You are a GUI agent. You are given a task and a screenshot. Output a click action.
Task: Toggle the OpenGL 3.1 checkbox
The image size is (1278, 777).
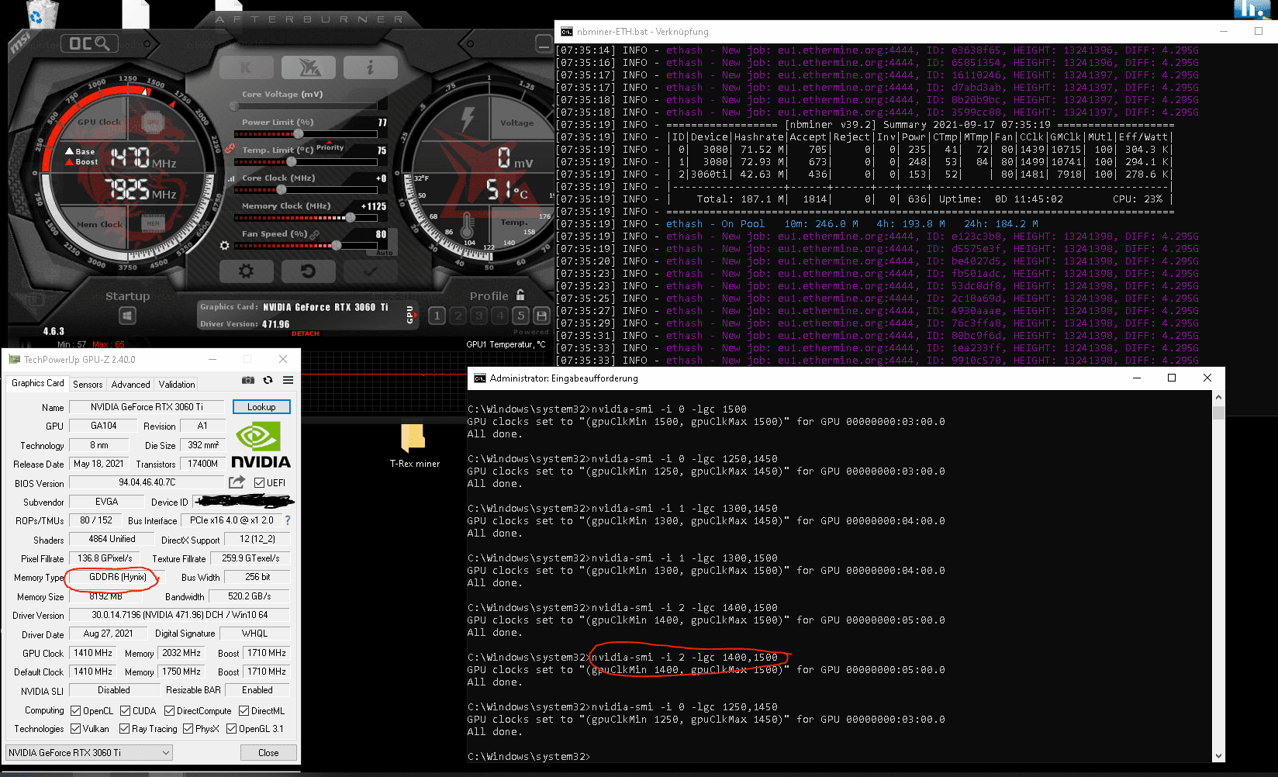[x=231, y=728]
